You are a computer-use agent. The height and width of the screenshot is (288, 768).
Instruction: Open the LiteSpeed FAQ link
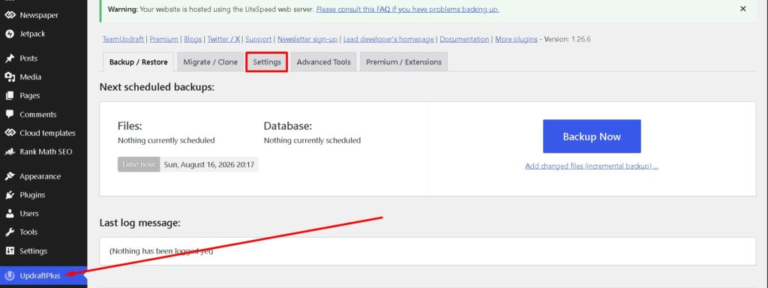coord(407,9)
